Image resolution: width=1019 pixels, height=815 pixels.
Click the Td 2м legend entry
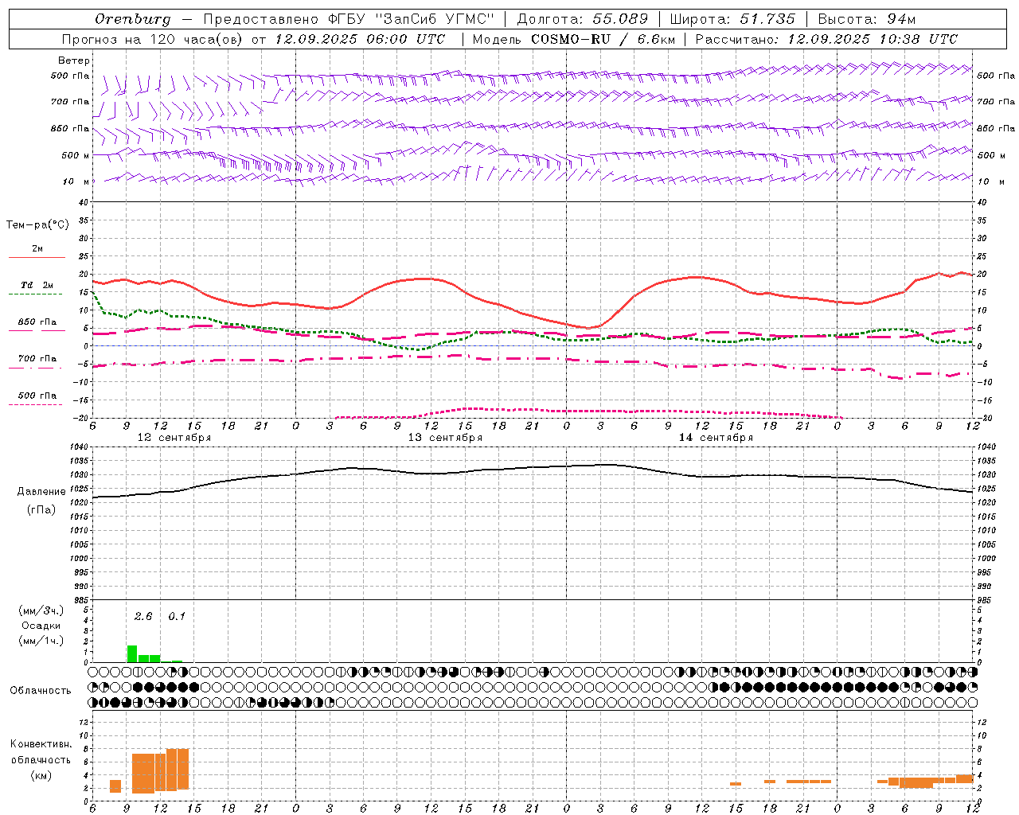37,285
